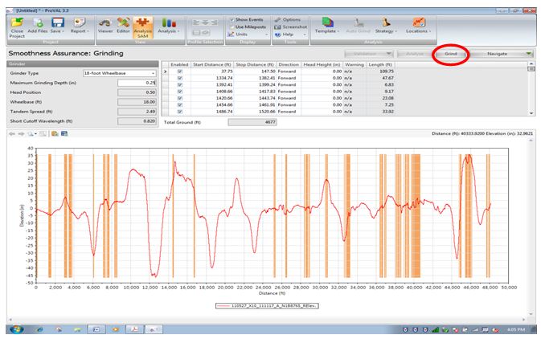Click the network signal tray icon
Image resolution: width=541 pixels, height=339 pixels.
click(436, 330)
